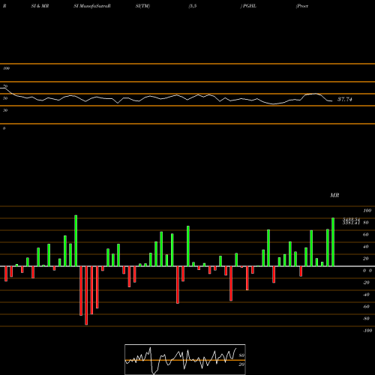The height and width of the screenshot is (375, 375).
Task: Click the -20 label on MR right axis
Action: 366,283
